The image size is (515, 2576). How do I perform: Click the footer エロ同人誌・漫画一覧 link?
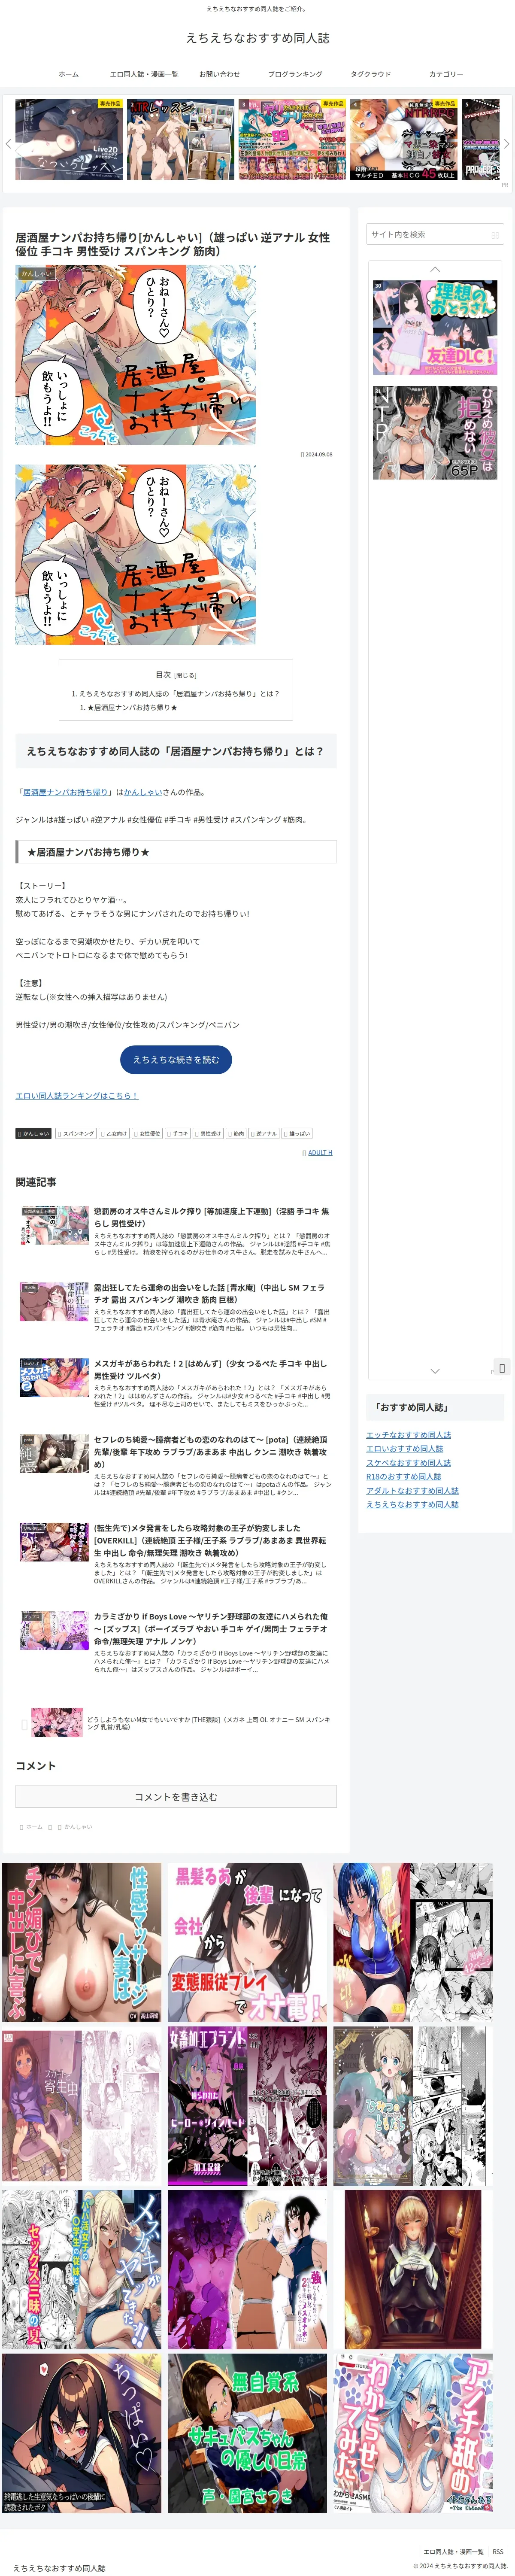(453, 2551)
